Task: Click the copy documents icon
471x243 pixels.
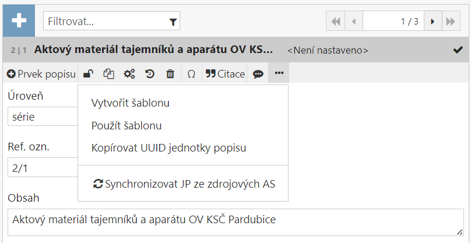Action: pyautogui.click(x=108, y=74)
